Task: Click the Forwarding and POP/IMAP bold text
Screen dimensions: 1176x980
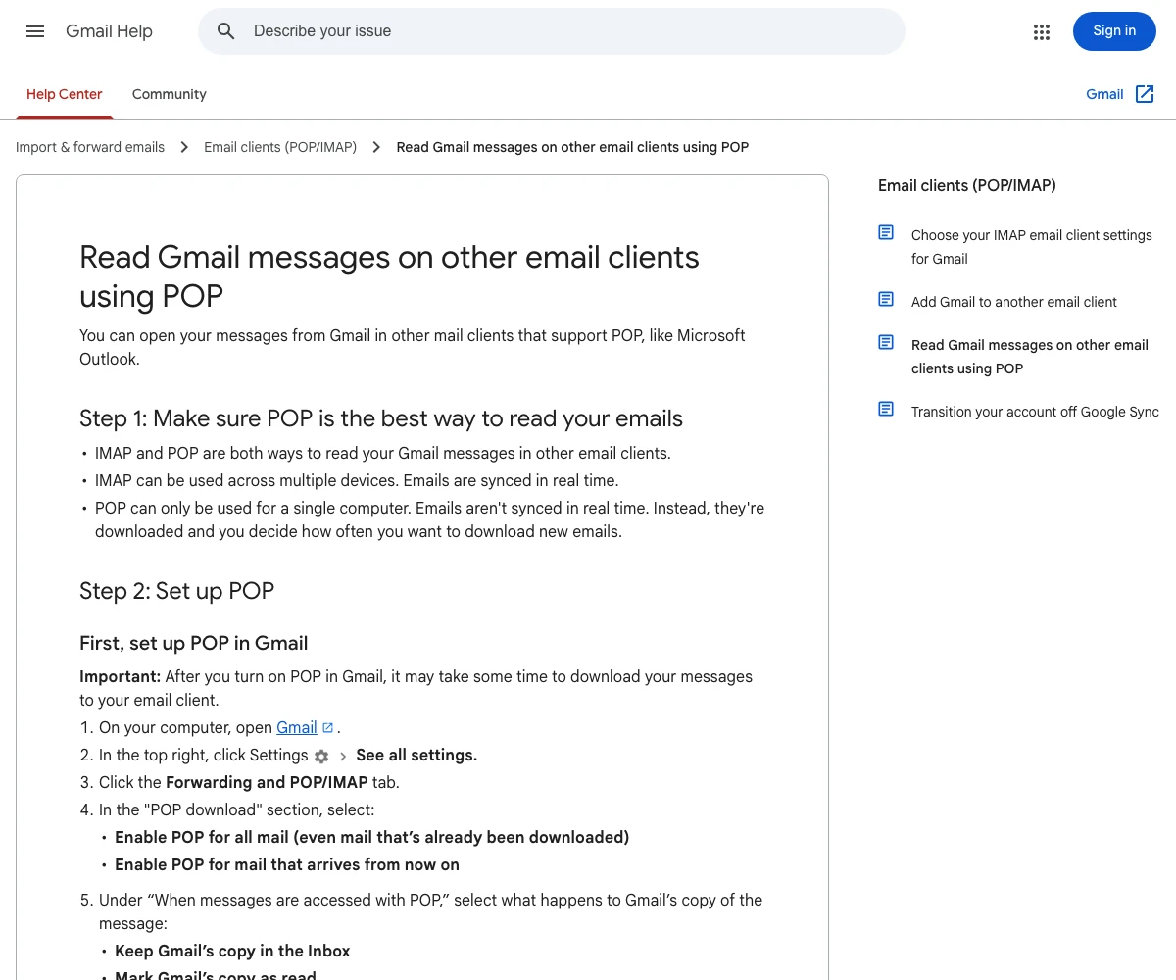Action: (267, 782)
